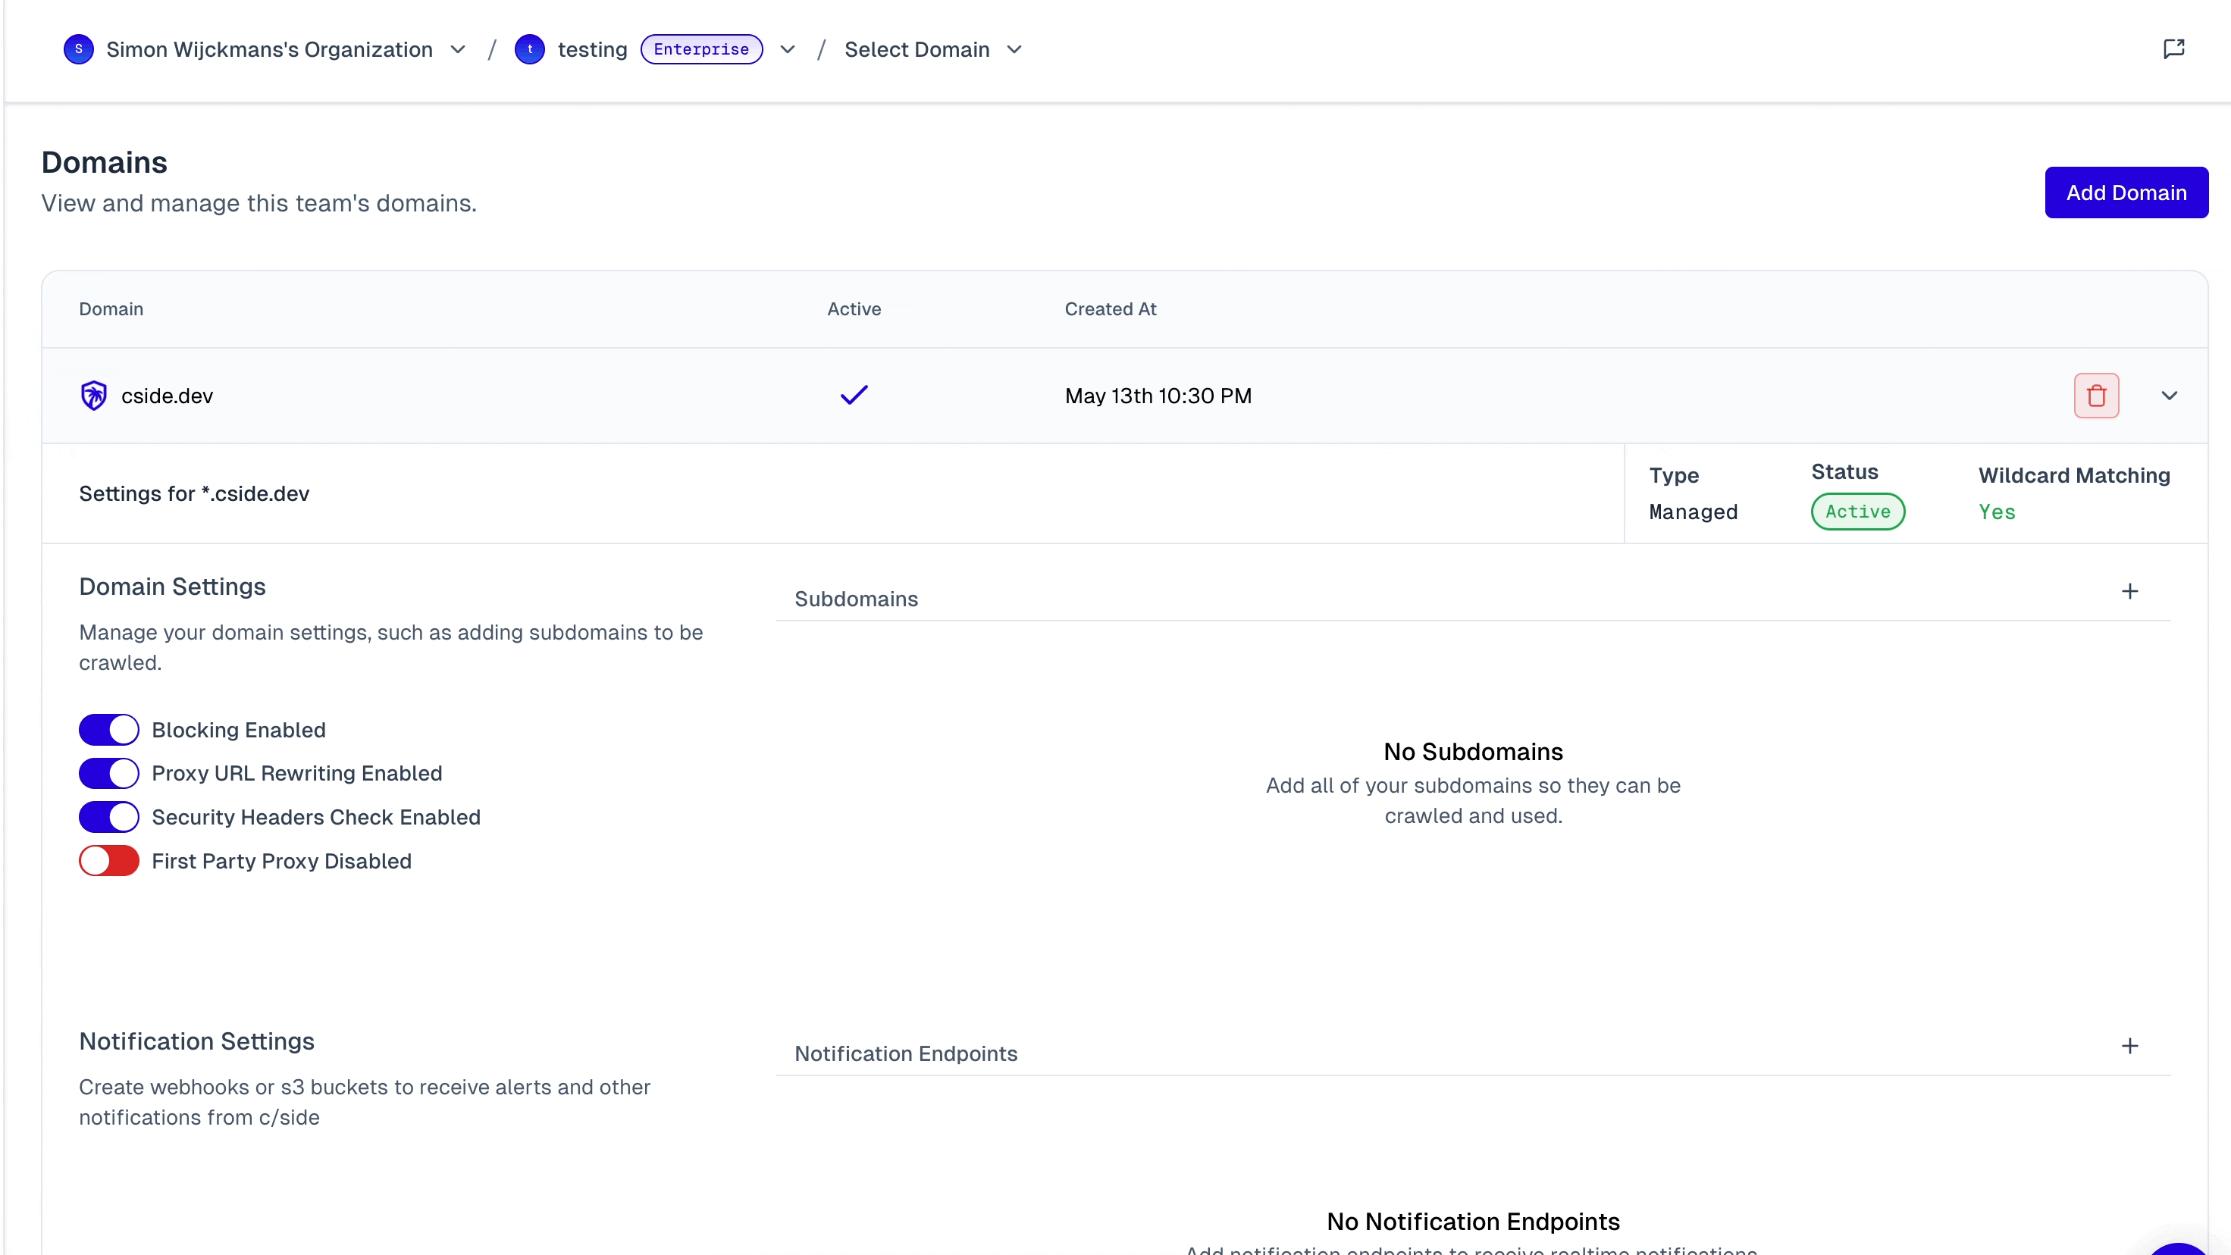
Task: Add a new subdomain with the plus icon
Action: click(2130, 592)
